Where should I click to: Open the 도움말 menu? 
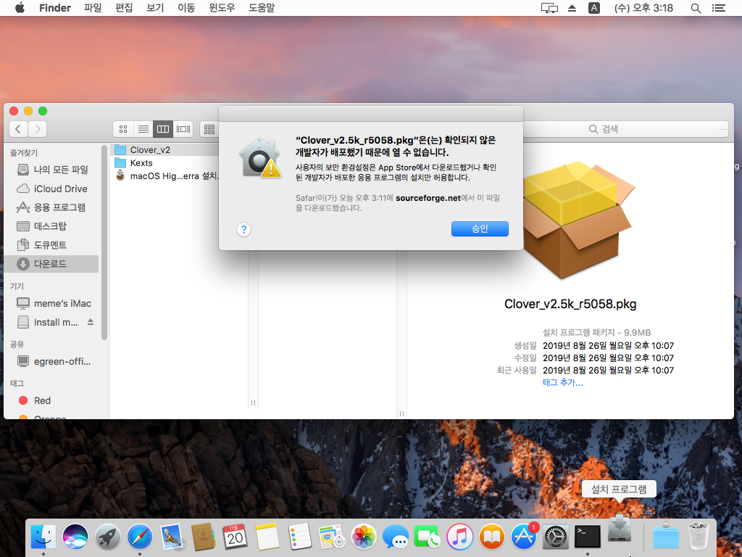point(262,7)
